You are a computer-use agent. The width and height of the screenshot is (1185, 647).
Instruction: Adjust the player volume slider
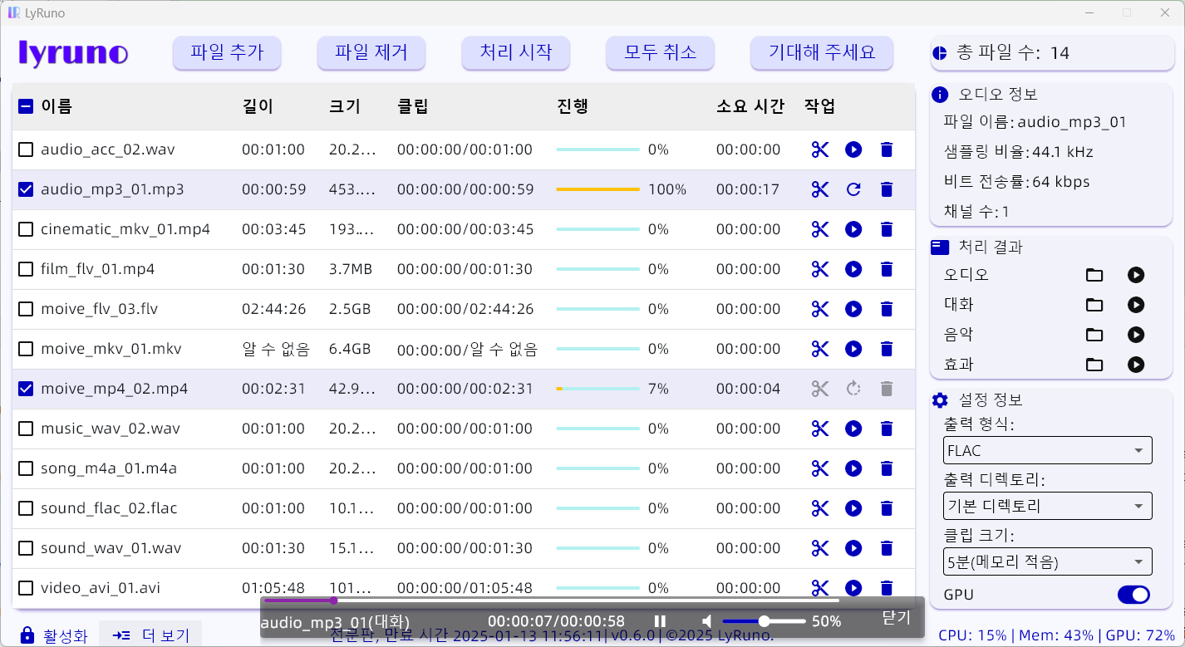point(764,620)
